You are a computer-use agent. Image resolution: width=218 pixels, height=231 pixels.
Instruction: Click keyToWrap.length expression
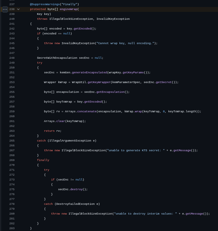coord(182,111)
